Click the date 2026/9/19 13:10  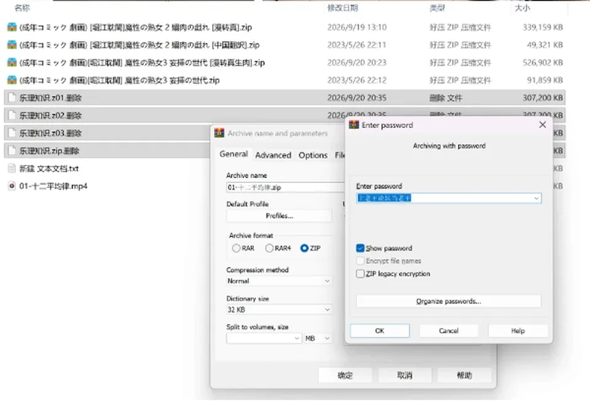click(356, 27)
